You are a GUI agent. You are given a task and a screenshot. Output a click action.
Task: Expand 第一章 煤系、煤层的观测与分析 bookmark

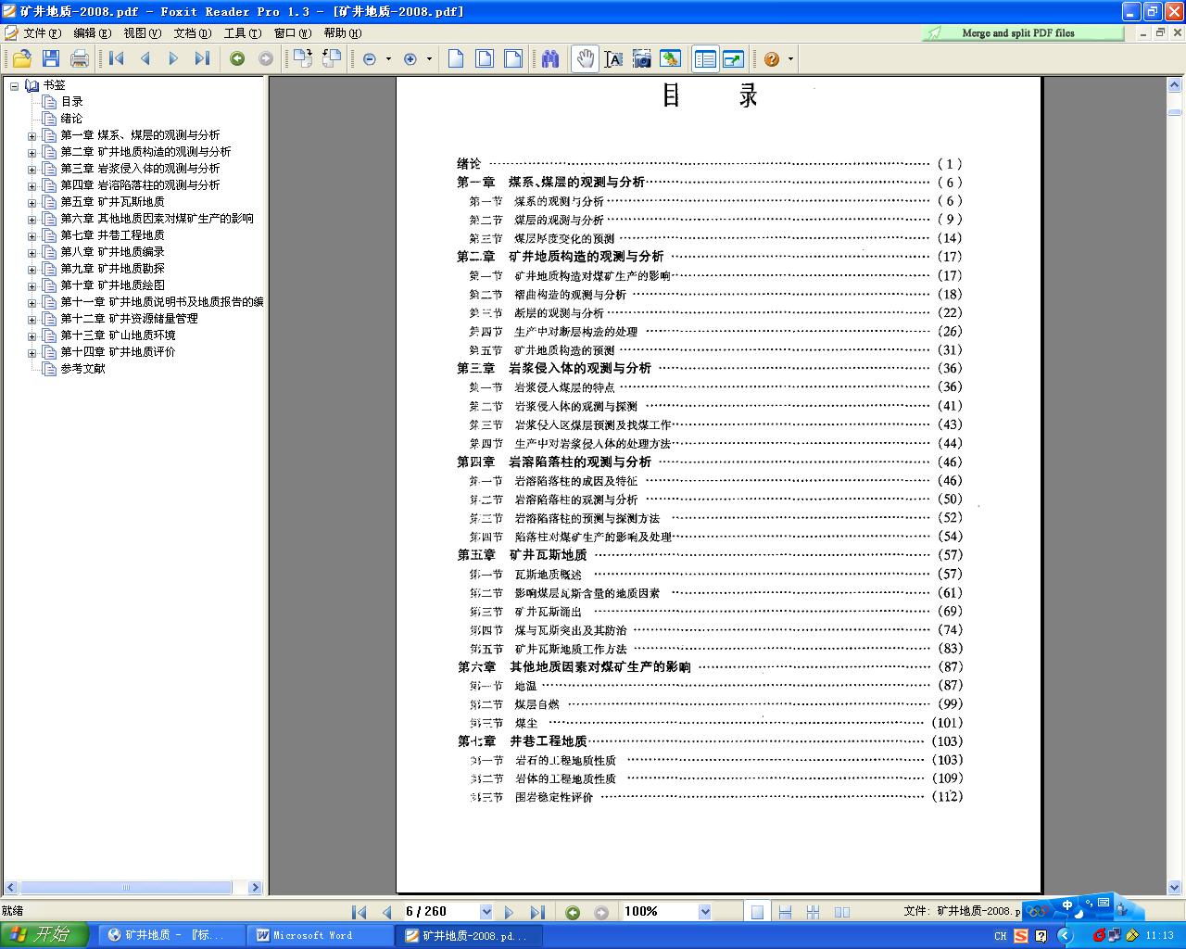[x=32, y=135]
